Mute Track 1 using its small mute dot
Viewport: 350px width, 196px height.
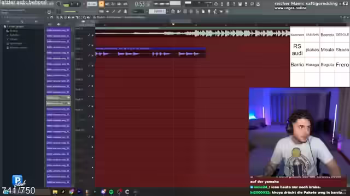tap(92, 35)
